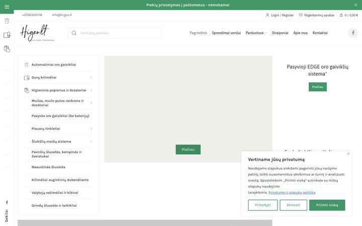
Task: Click the hygiene paper icon in left sidebar
Action: 7,49
